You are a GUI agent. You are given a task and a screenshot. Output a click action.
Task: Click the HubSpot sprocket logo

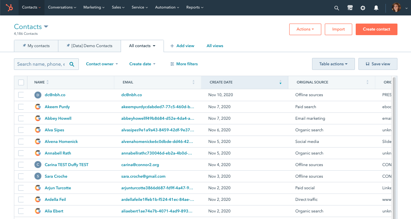(x=9, y=7)
